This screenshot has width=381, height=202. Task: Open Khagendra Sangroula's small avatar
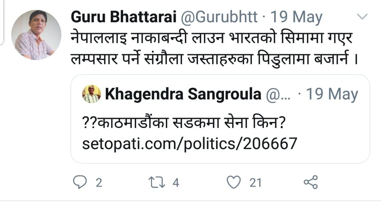pyautogui.click(x=91, y=94)
